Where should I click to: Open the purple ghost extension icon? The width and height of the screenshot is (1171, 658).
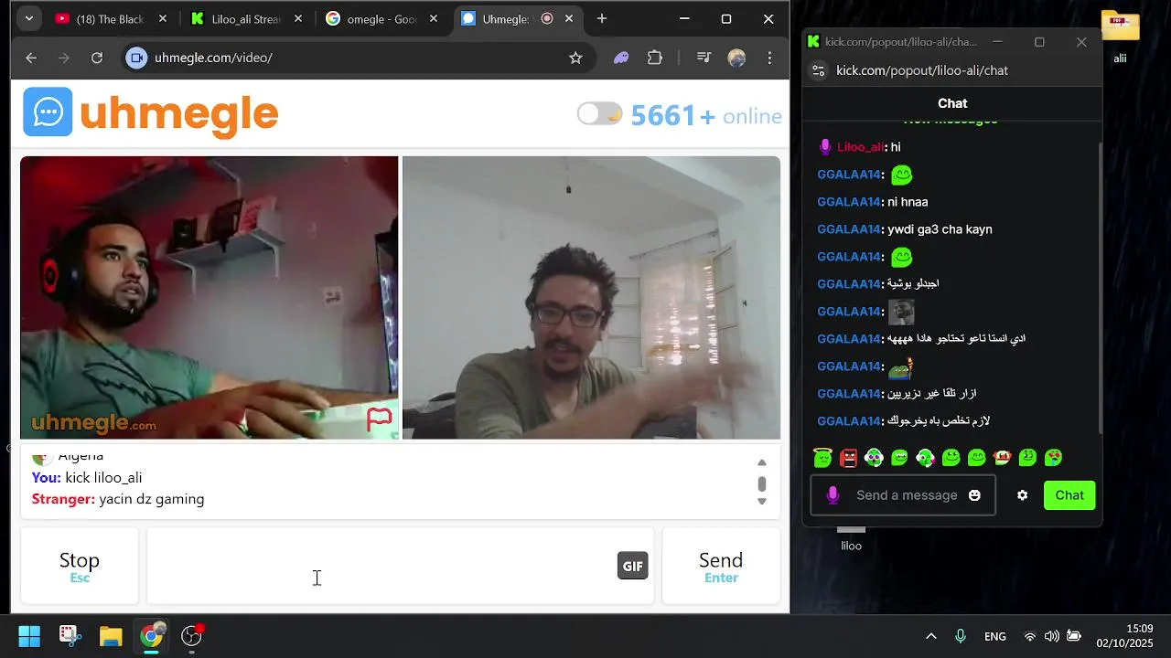coord(621,58)
